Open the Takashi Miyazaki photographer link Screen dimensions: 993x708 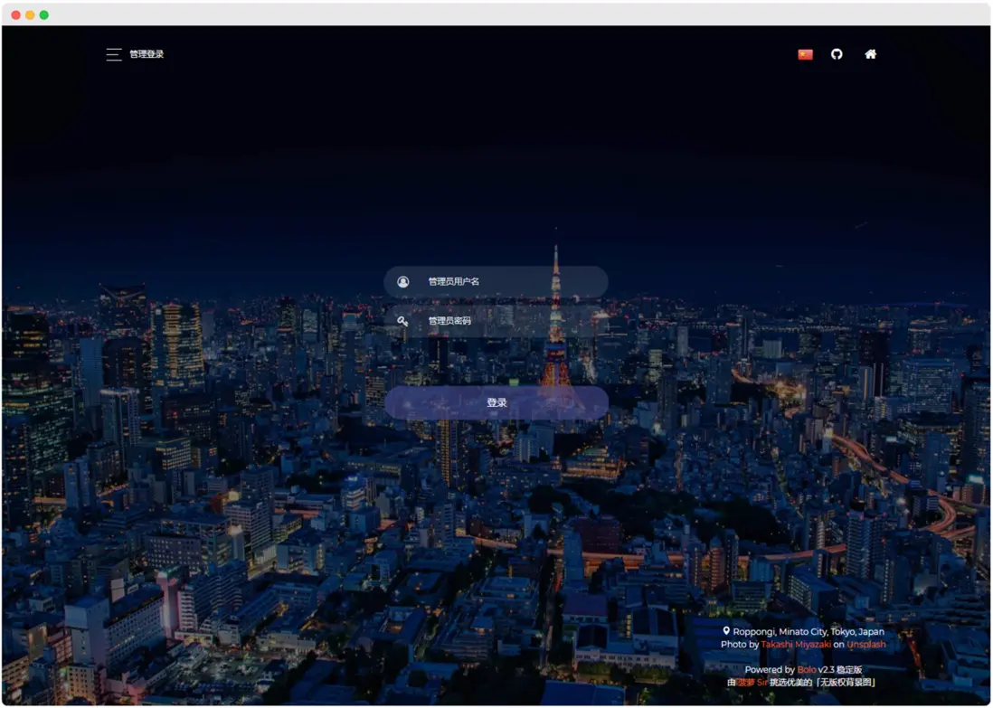[796, 645]
